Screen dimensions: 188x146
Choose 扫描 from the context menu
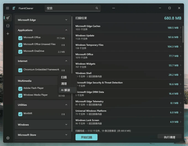coord(68,77)
